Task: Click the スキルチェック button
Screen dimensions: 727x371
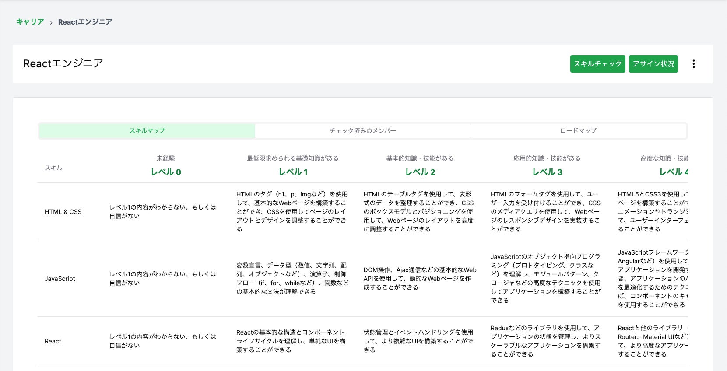Action: 597,64
